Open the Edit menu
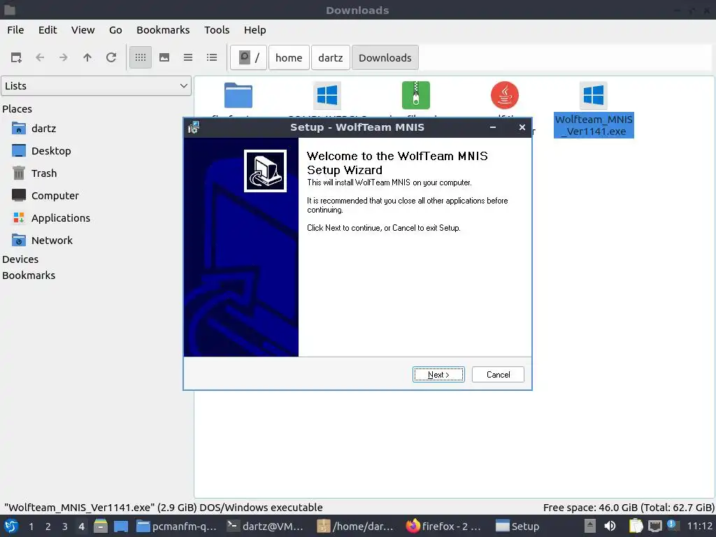Screen dimensions: 716x537 48,30
